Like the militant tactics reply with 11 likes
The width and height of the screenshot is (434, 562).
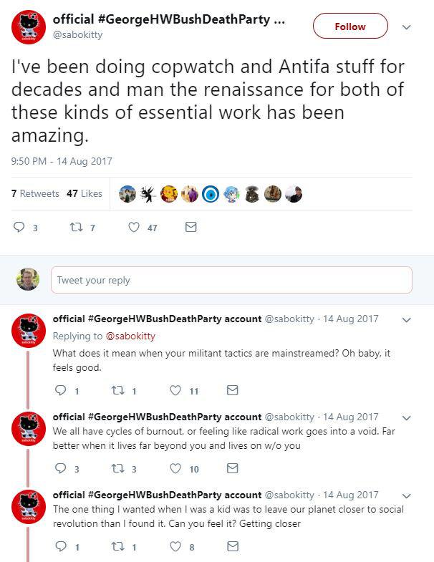175,391
